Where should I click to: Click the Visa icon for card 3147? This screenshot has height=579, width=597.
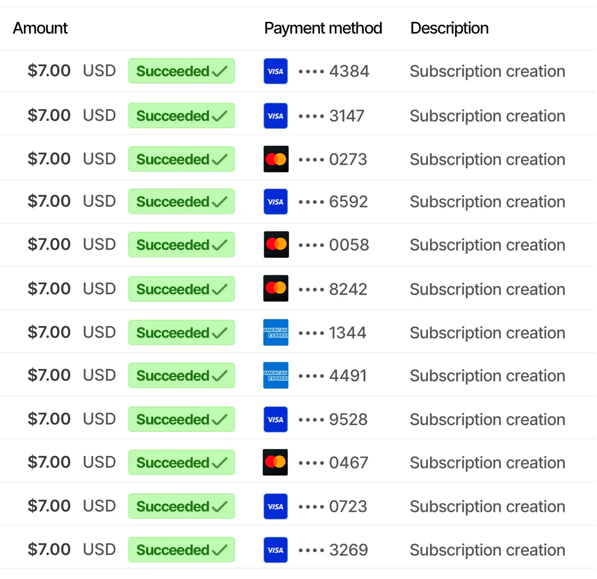tap(276, 116)
